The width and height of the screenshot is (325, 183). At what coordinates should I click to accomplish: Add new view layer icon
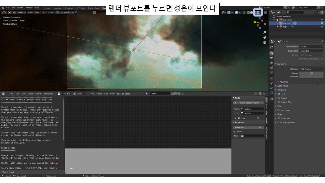(x=318, y=8)
